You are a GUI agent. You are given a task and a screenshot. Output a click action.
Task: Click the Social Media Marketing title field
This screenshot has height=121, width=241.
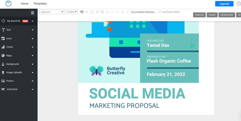click(x=144, y=12)
